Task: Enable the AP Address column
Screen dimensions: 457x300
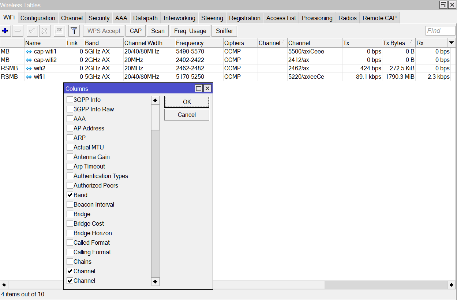Action: pyautogui.click(x=70, y=128)
